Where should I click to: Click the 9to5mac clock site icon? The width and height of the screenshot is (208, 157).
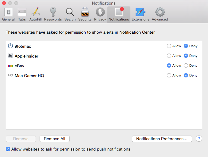click(10, 46)
